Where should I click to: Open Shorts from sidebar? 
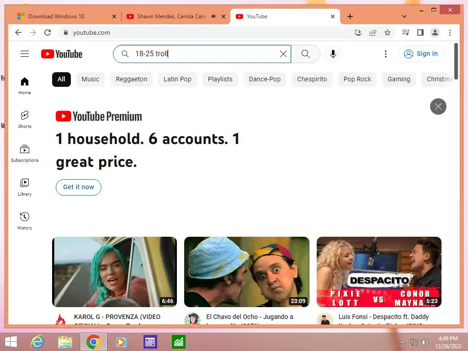(x=25, y=119)
